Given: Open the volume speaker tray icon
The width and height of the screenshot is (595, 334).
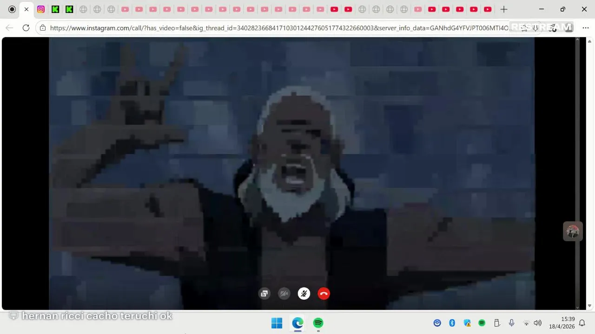Looking at the screenshot, I should click(x=538, y=323).
